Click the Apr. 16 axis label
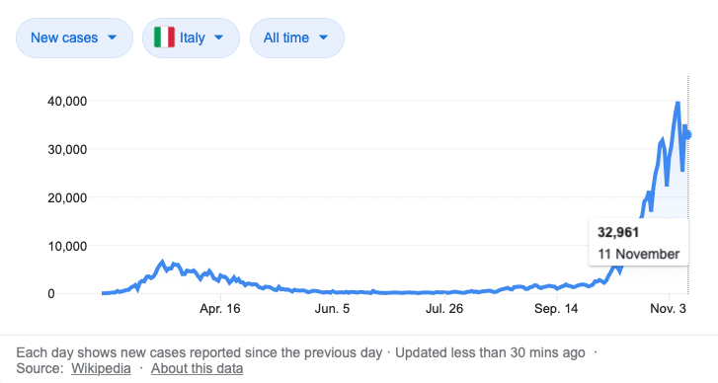 coord(220,309)
